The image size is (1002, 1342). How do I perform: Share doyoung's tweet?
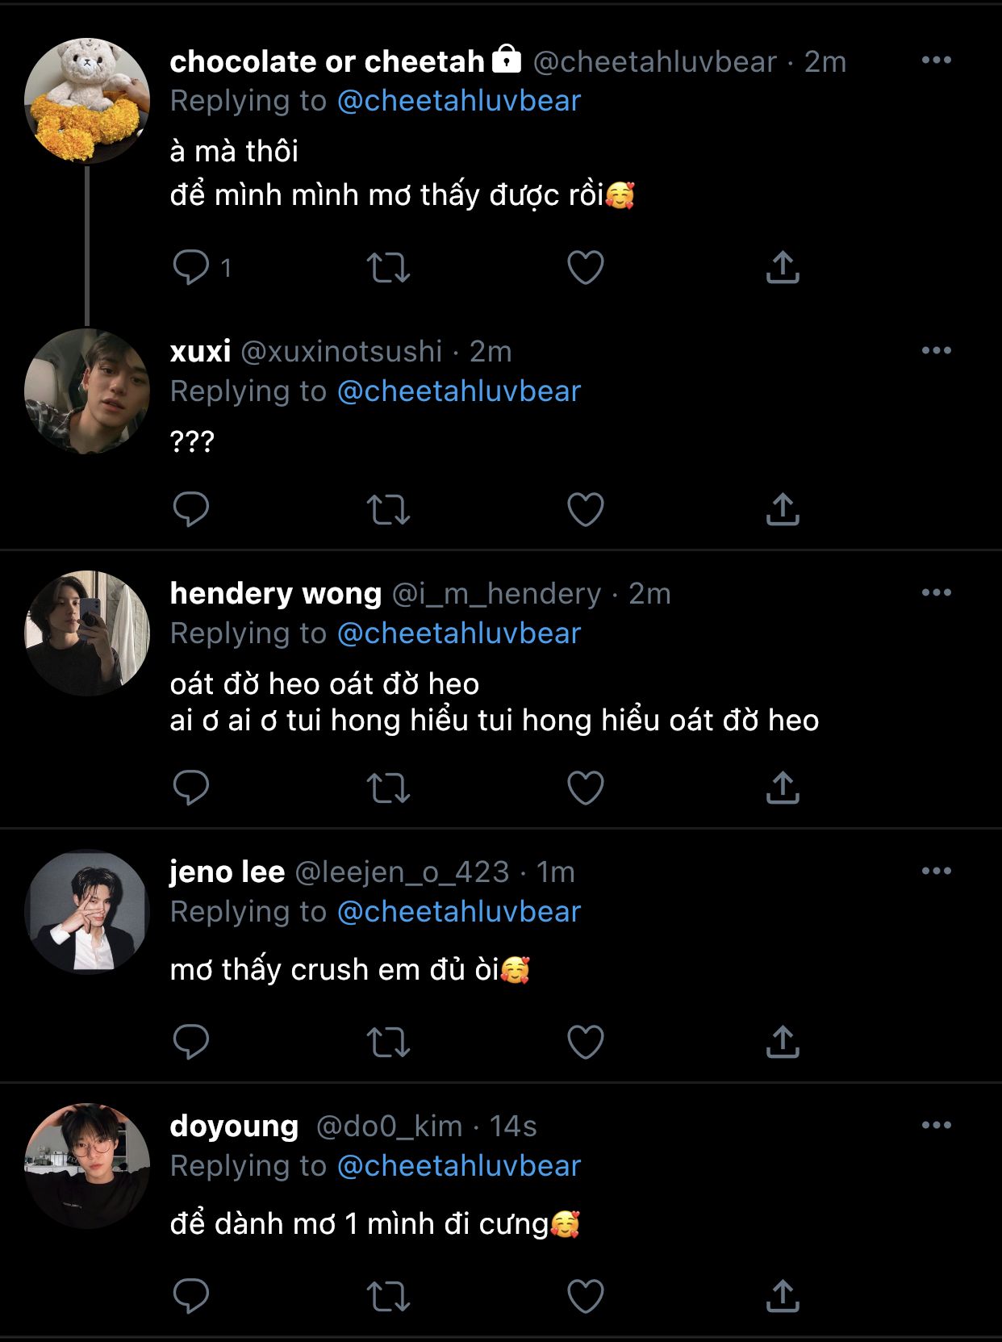point(783,1296)
